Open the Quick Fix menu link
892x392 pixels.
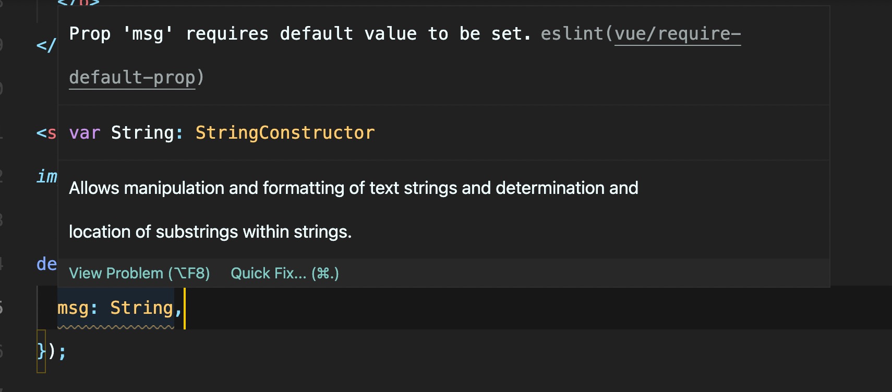pyautogui.click(x=284, y=273)
